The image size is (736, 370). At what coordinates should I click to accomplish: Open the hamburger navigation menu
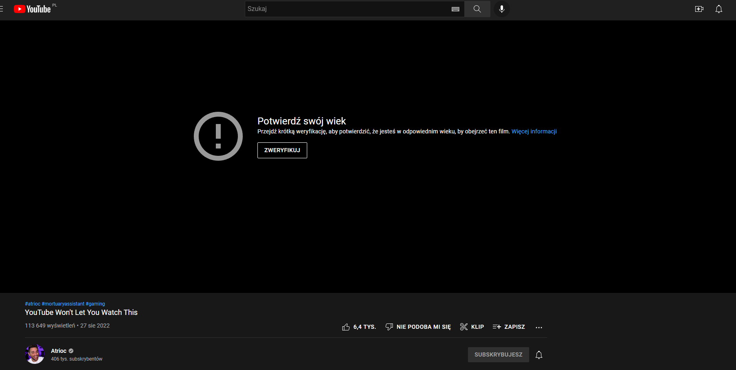click(2, 9)
